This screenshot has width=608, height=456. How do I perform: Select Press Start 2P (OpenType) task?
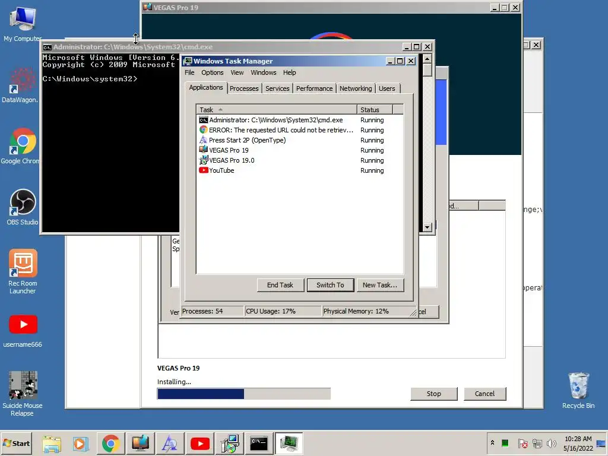click(300, 140)
